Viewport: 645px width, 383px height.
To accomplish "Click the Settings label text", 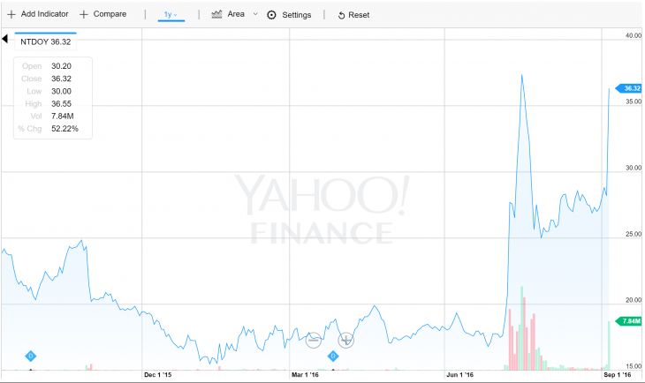I will pyautogui.click(x=297, y=15).
